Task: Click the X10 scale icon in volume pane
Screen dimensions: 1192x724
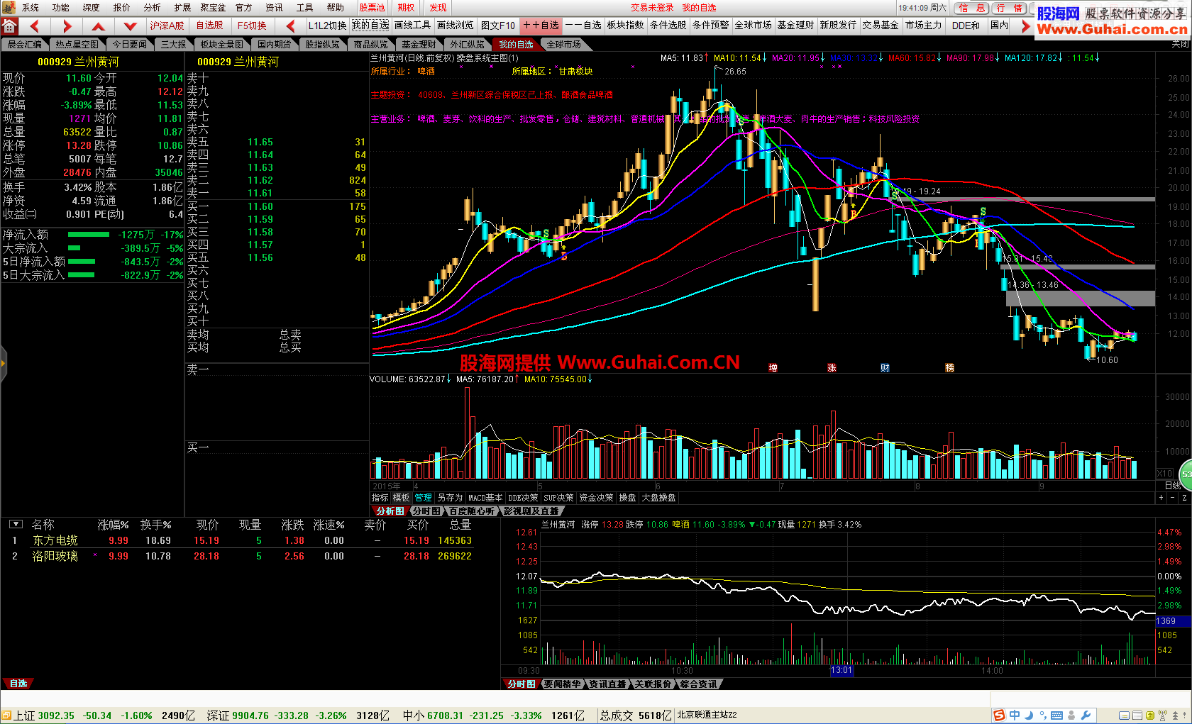Action: tap(1164, 473)
